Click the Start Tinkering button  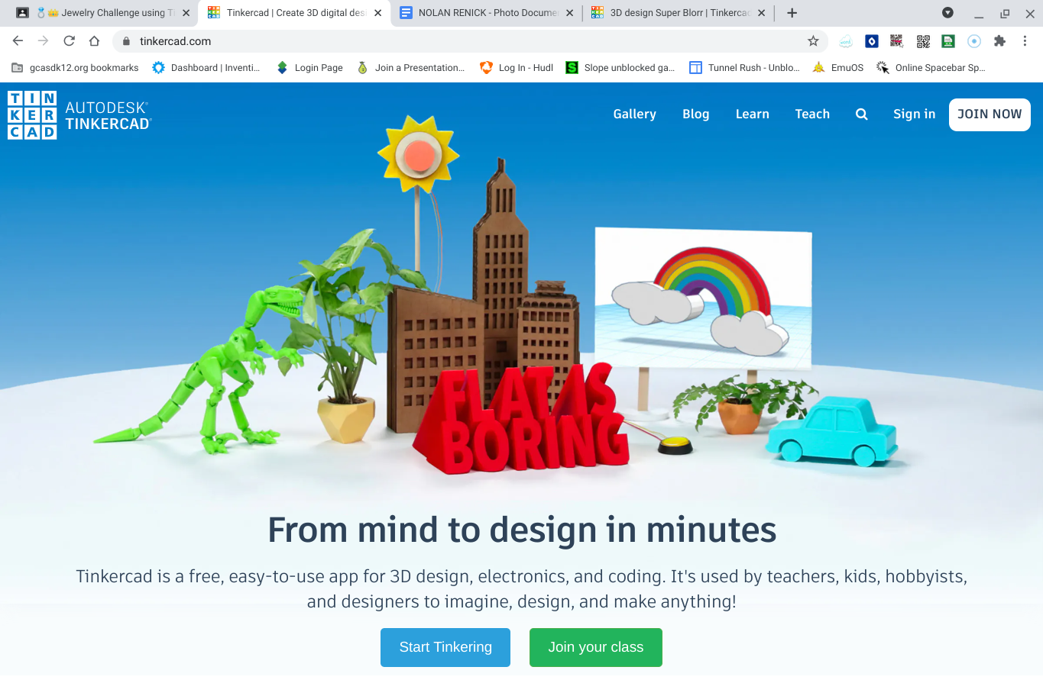point(445,647)
